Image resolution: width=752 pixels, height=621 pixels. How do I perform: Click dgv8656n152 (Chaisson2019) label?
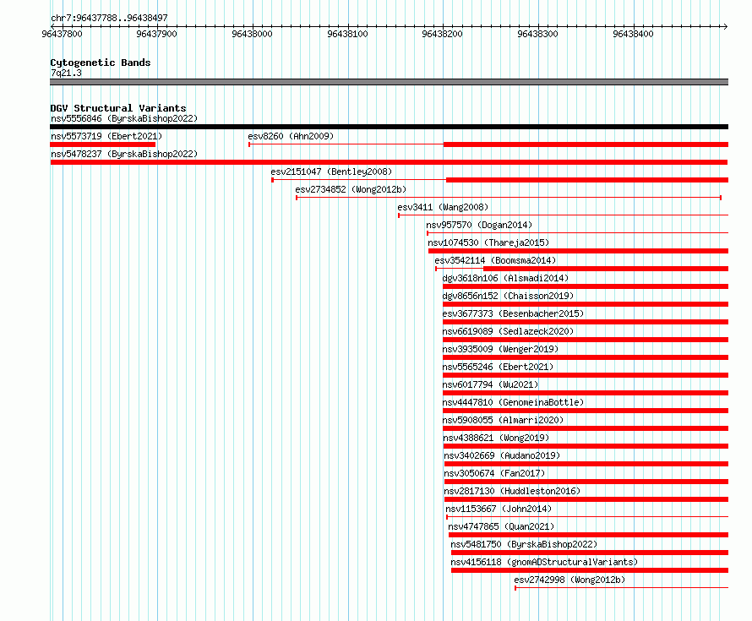click(x=508, y=296)
